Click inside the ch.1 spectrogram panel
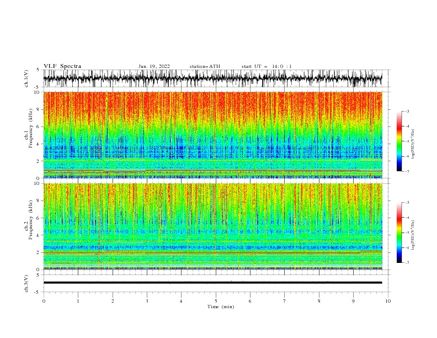Image resolution: width=437 pixels, height=338 pixels. coord(212,135)
